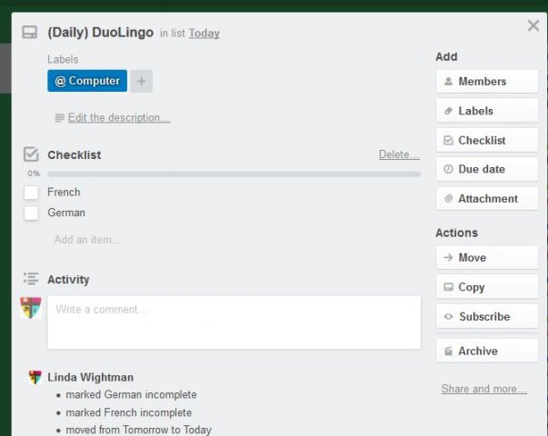Open the Labels button in the sidebar
Image resolution: width=548 pixels, height=436 pixels.
click(487, 111)
